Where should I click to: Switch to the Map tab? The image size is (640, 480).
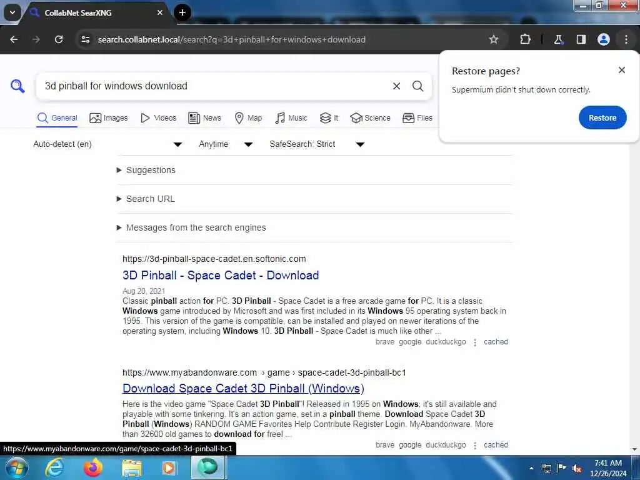click(248, 118)
